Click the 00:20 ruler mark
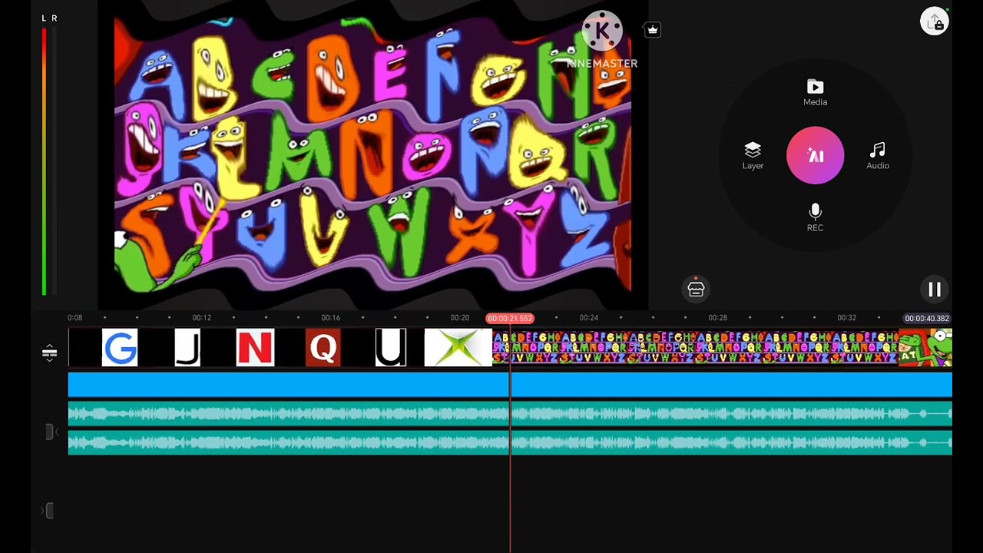This screenshot has height=553, width=983. point(459,317)
